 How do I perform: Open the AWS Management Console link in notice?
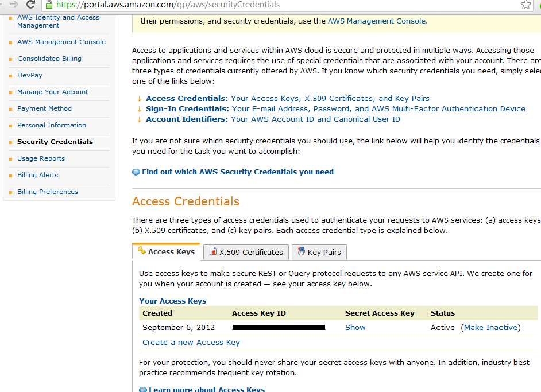click(376, 21)
